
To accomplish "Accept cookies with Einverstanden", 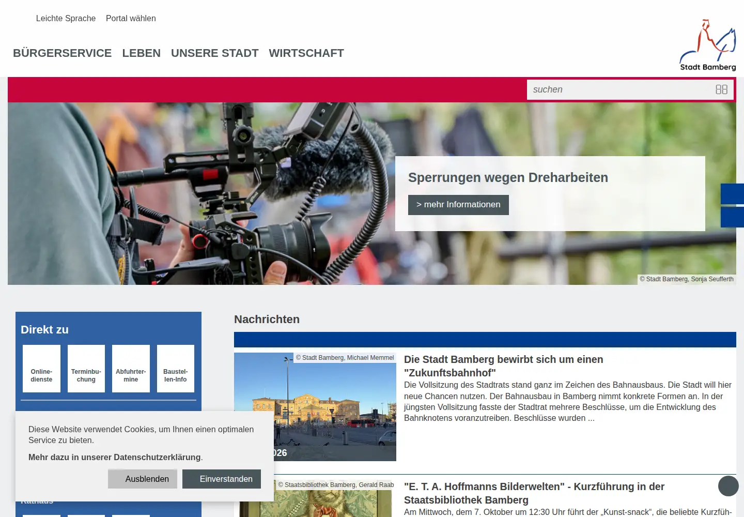I will coord(222,479).
